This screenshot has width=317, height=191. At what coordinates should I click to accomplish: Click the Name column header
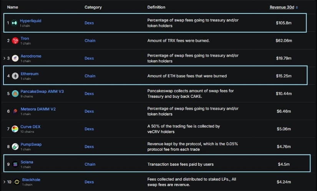pos(13,7)
